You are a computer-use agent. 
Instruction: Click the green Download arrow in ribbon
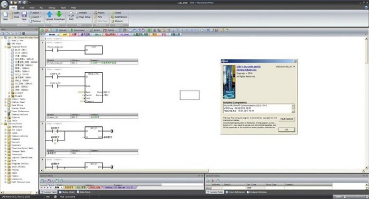59,15
